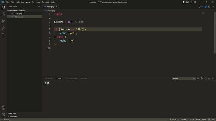Screen dimensions: 216x121
Task: Click Ln 5, Col 14 in status bar
Action: click(x=174, y=120)
